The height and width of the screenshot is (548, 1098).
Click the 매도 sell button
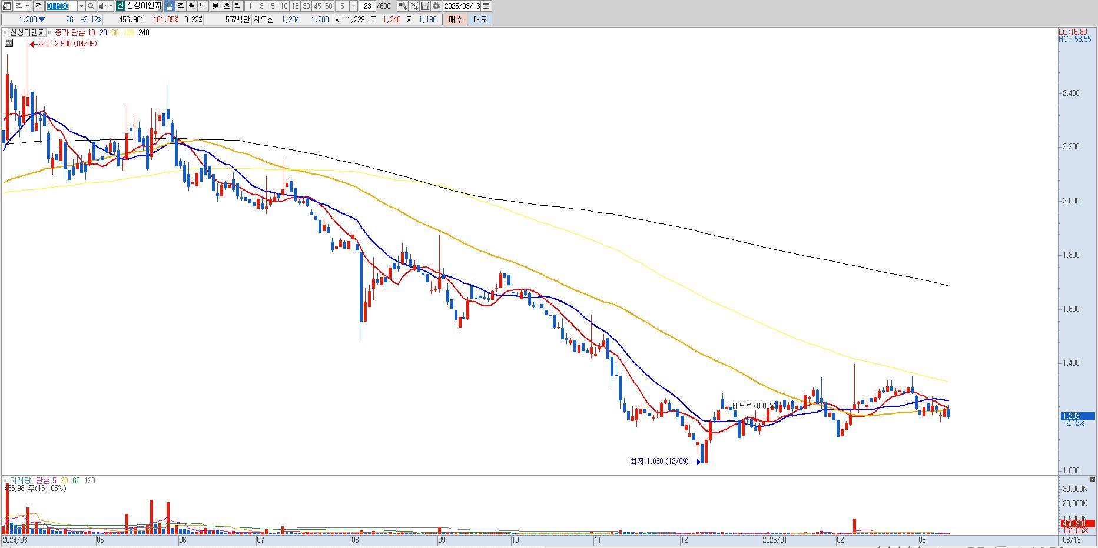(x=480, y=19)
